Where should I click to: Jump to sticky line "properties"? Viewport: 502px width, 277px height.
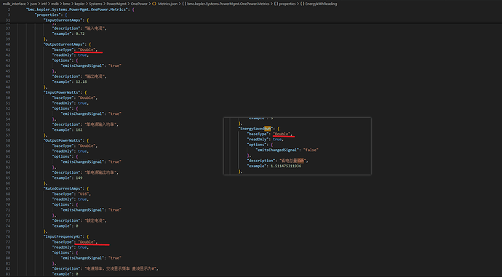tap(49, 15)
